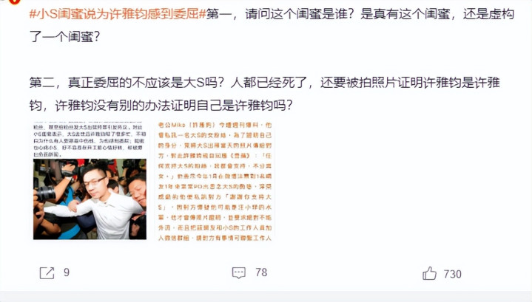The height and width of the screenshot is (302, 532).
Task: Click the text line 了一个闺蜜？
Action: click(x=65, y=37)
